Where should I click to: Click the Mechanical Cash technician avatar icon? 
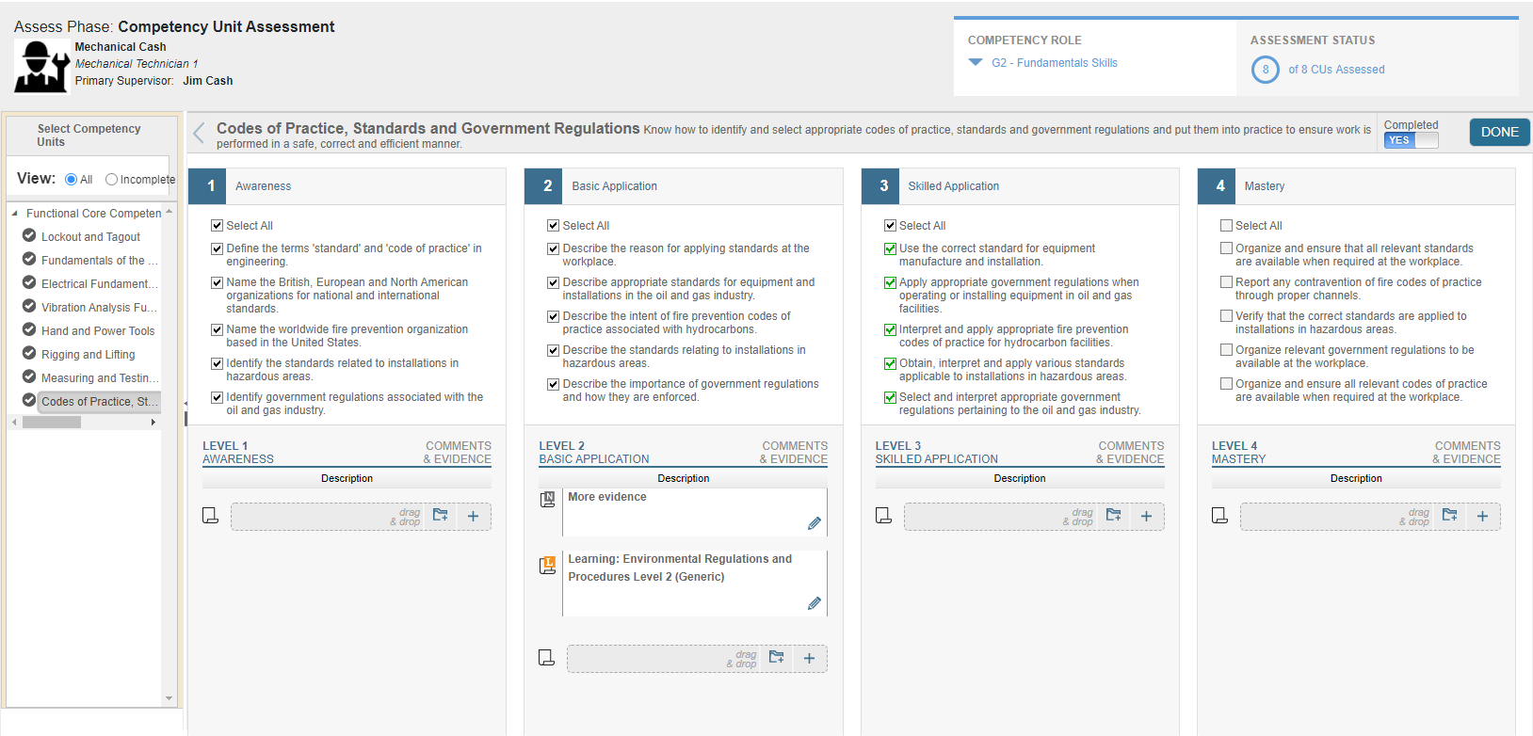[41, 66]
